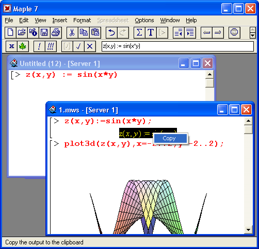Image resolution: width=259 pixels, height=249 pixels.
Task: Indent the section with toolbar icon
Action: pyautogui.click(x=190, y=32)
